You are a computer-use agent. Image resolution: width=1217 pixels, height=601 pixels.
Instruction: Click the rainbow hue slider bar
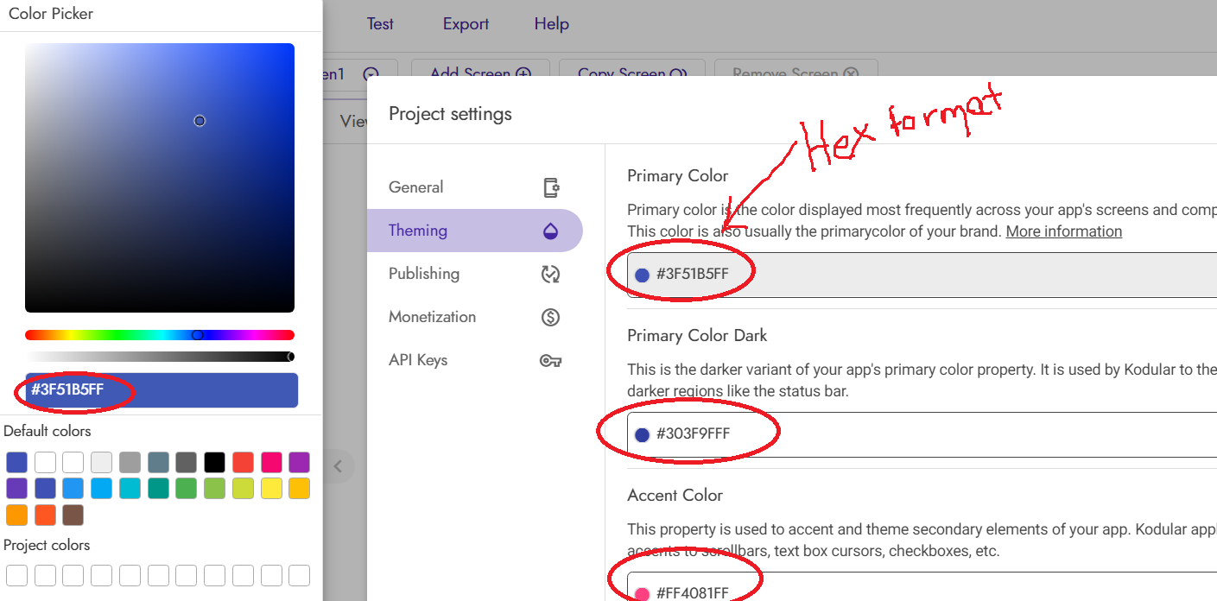pyautogui.click(x=159, y=335)
